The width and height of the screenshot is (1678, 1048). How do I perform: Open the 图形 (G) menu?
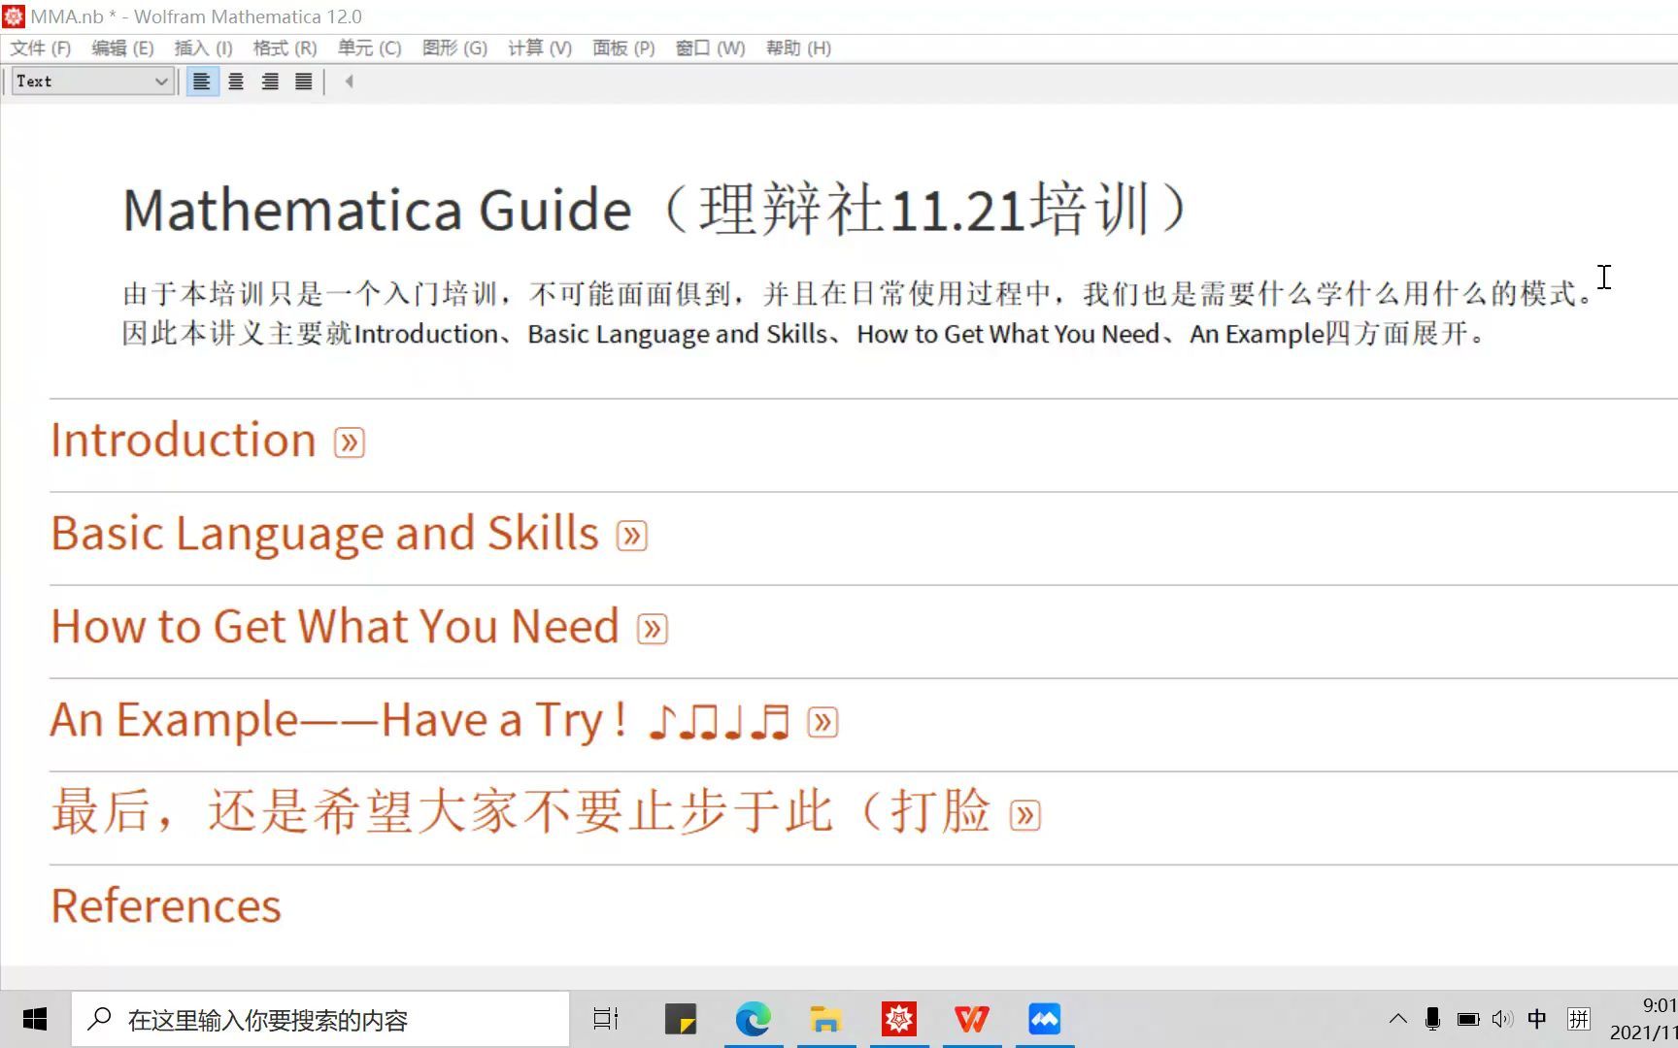coord(454,49)
